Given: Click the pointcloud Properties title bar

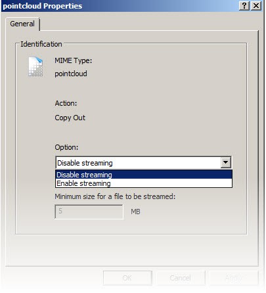Looking at the screenshot, I should click(120, 6).
